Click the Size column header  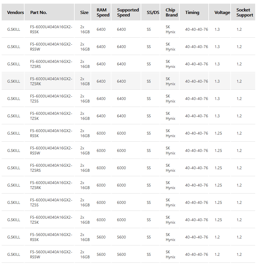coord(84,12)
